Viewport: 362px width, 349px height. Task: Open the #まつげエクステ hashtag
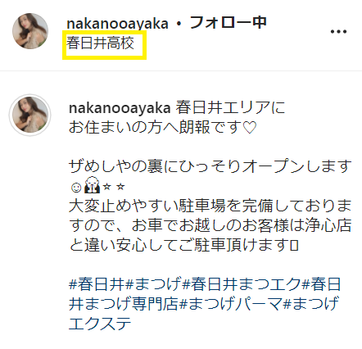point(203,314)
